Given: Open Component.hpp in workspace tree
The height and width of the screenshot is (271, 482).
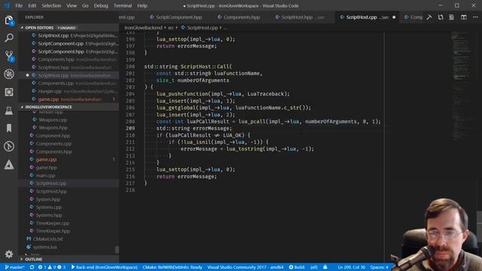Looking at the screenshot, I should (x=69, y=135).
